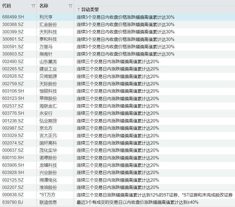This screenshot has height=207, width=235.
Task: Open stock code 603906.SH
Action: (x=13, y=165)
